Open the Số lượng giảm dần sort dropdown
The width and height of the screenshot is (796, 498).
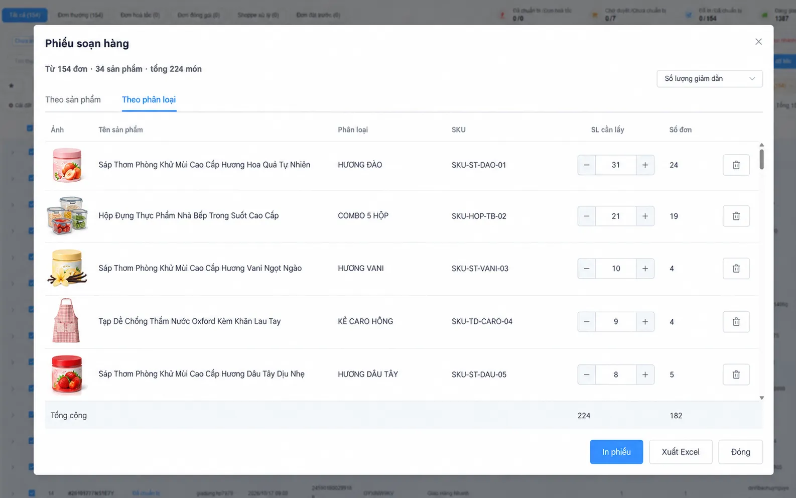(x=710, y=78)
